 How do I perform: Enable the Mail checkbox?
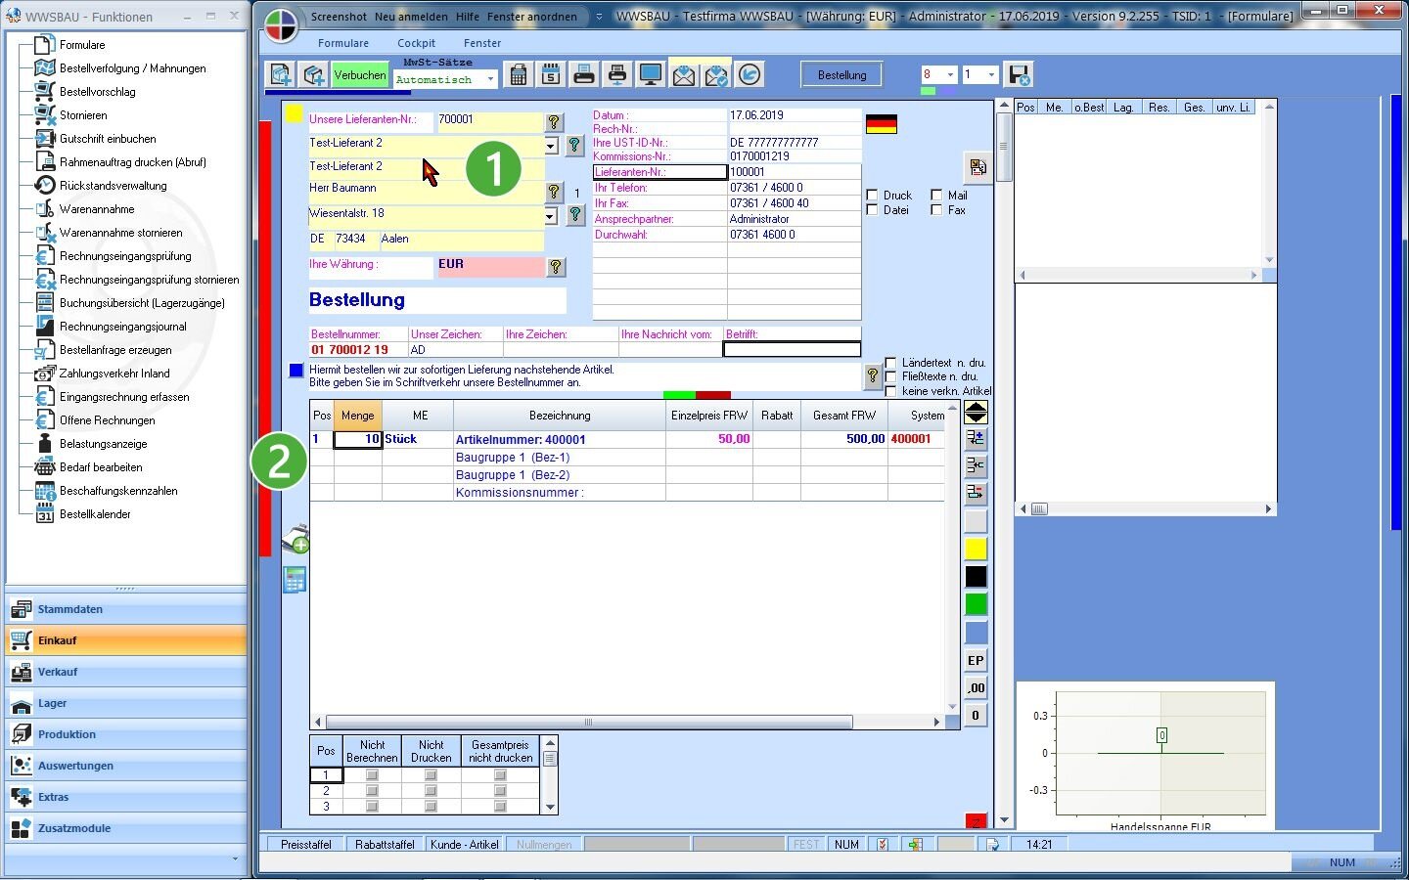pyautogui.click(x=936, y=196)
